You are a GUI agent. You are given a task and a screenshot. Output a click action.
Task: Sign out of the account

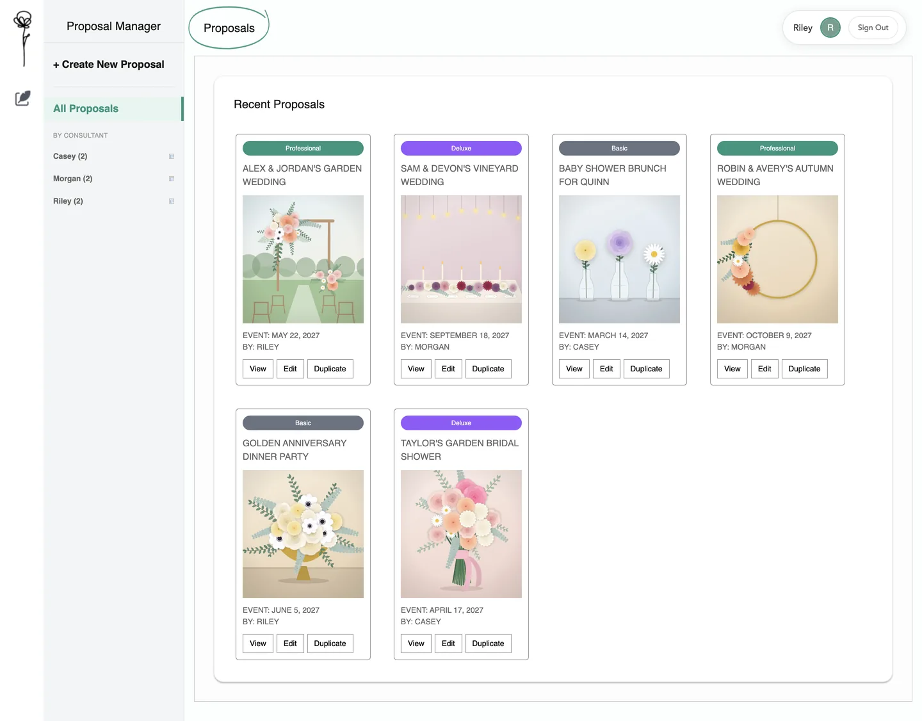[x=873, y=28]
